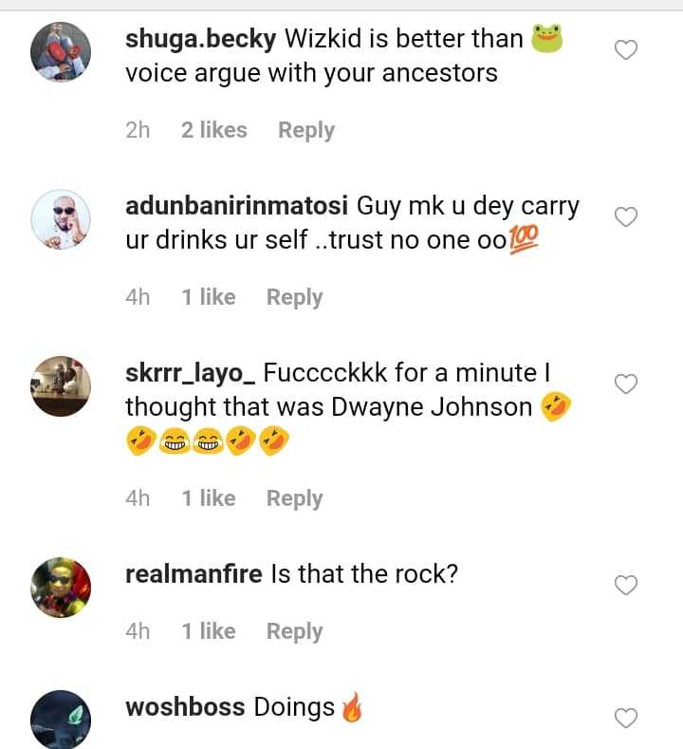This screenshot has width=683, height=749.
Task: Reply to skrrr_layo_'s comment
Action: coord(294,498)
